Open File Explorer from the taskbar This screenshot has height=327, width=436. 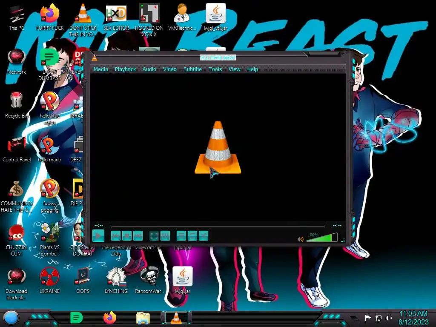tap(143, 318)
